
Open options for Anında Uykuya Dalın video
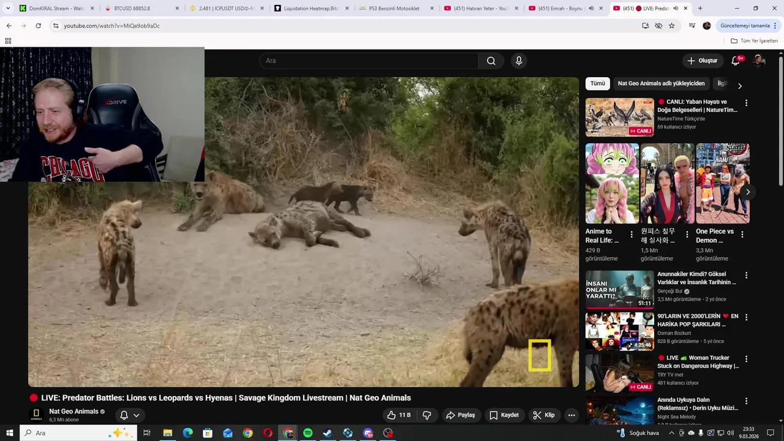(x=746, y=401)
